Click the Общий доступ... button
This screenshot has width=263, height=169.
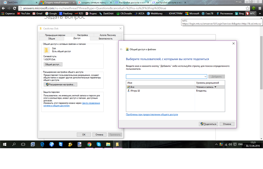point(53,64)
